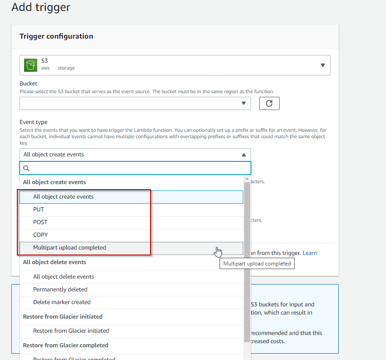Select the COPY event option
Screen dimensions: 386x360
pyautogui.click(x=131, y=235)
